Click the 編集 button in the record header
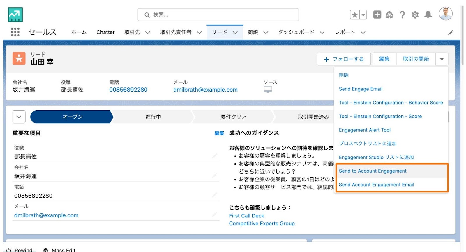The width and height of the screenshot is (466, 252). point(384,59)
